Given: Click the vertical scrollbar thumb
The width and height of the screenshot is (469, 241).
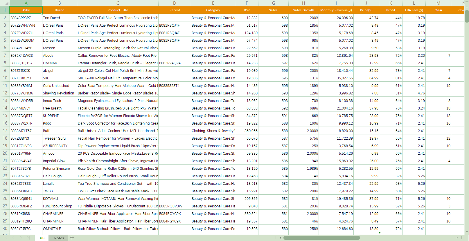Looking at the screenshot, I should [x=467, y=16].
